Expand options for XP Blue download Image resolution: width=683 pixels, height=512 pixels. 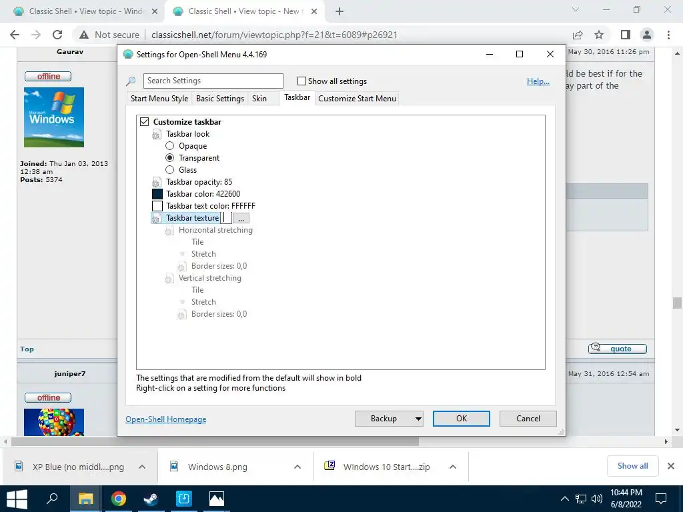[141, 467]
